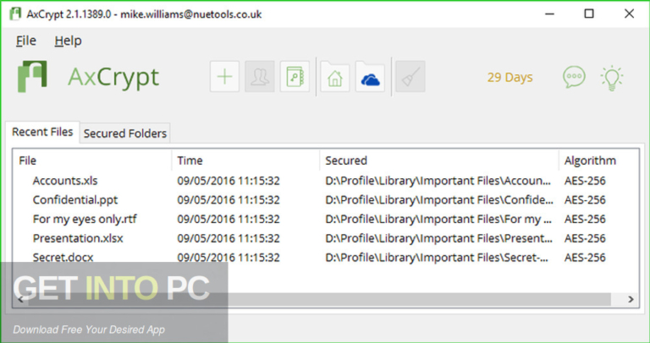Open the speech bubble feedback icon
Image resolution: width=650 pixels, height=343 pixels.
point(574,77)
